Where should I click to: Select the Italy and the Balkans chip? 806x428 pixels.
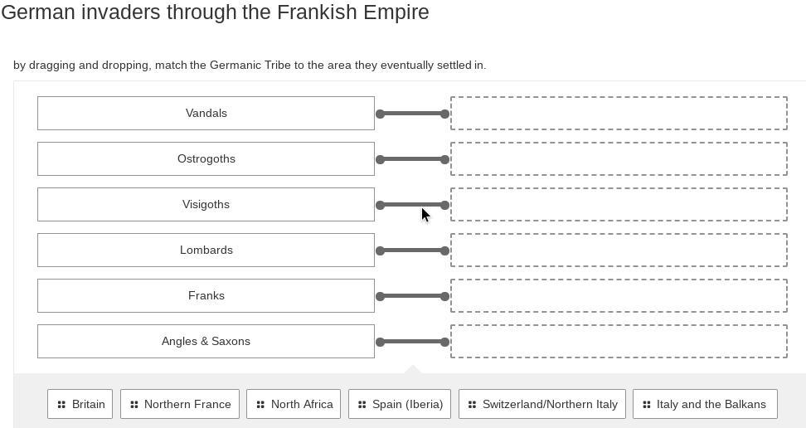click(705, 404)
